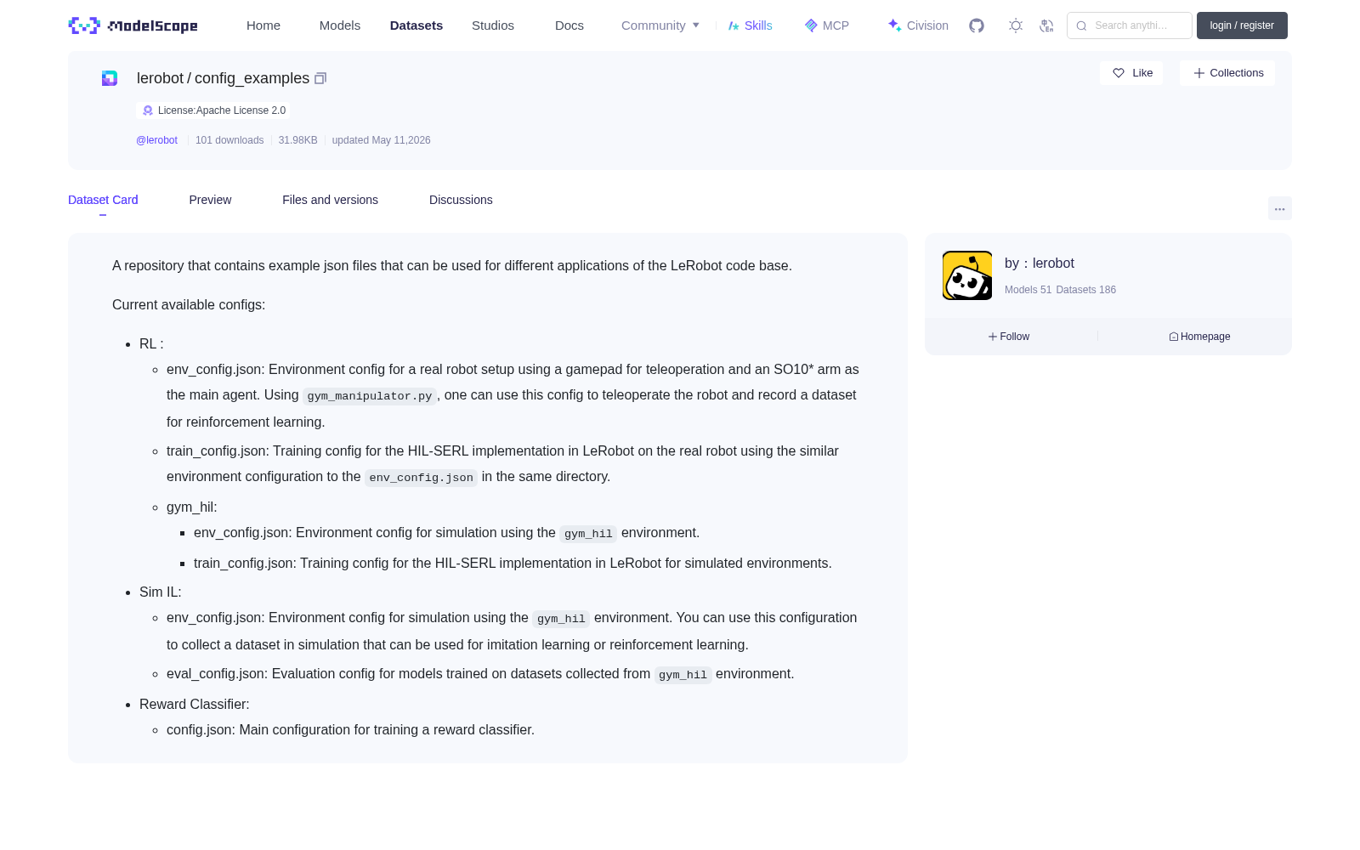
Task: Select the Dataset Card tab
Action: pos(103,200)
